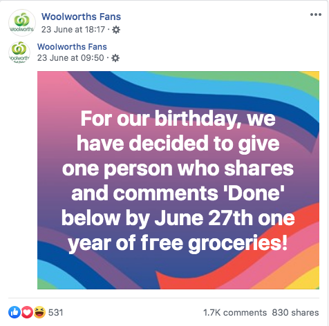
Task: Click the shared post's Woolworths logo avatar
Action: (19, 52)
